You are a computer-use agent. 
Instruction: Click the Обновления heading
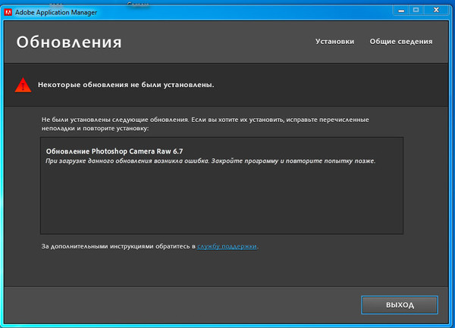(x=69, y=42)
